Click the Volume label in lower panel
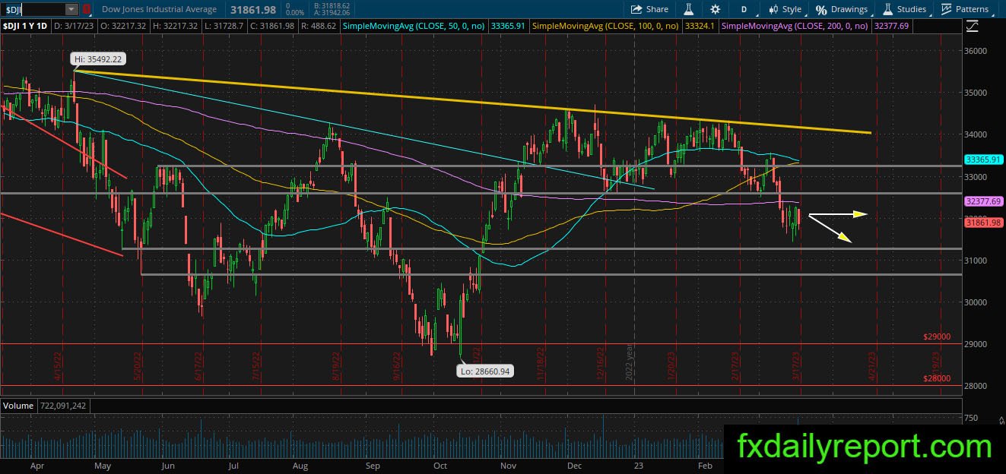Viewport: 1006px width, 474px height. point(17,406)
